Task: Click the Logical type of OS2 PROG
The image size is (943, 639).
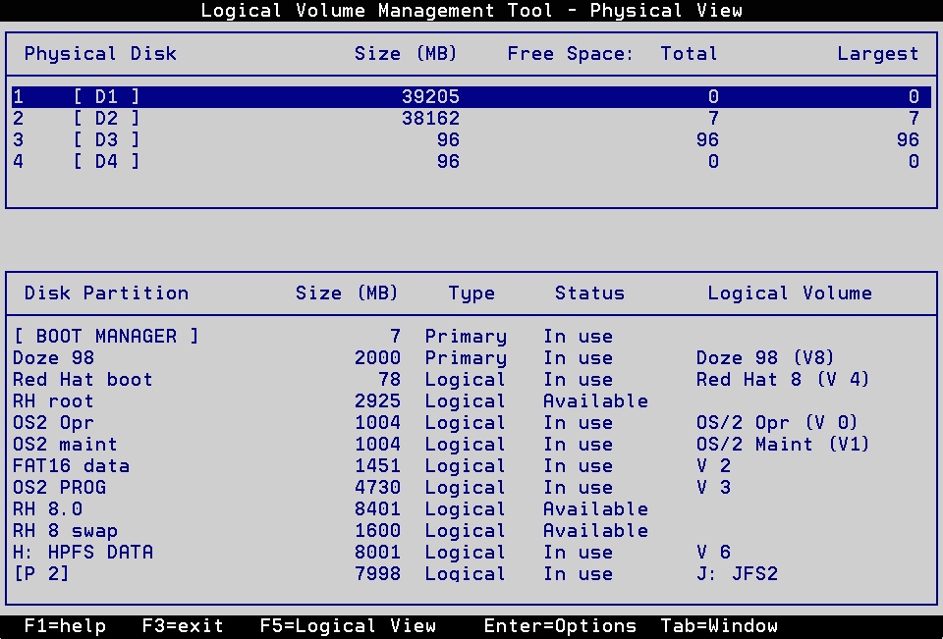Action: pos(465,488)
